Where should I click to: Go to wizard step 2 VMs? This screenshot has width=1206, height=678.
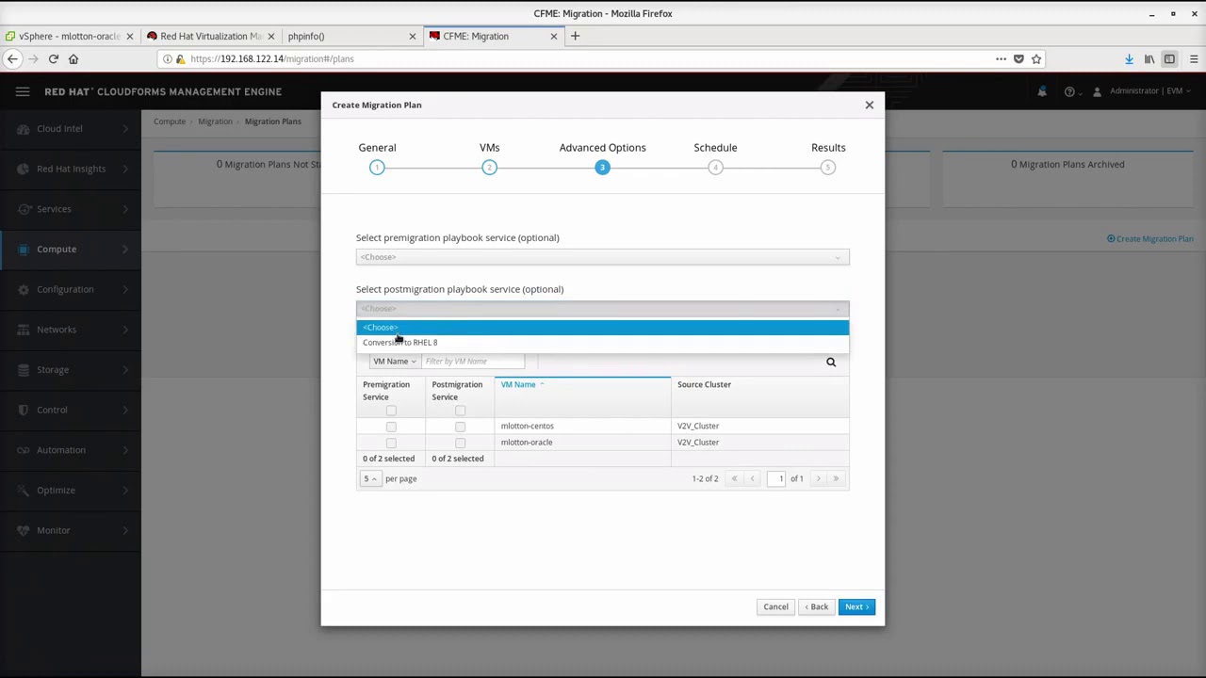489,167
